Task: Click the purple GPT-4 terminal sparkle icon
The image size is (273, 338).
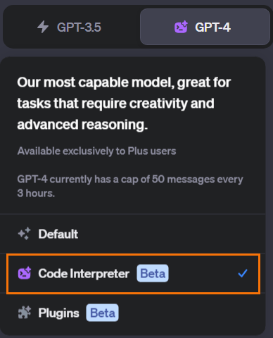Action: coord(181,27)
